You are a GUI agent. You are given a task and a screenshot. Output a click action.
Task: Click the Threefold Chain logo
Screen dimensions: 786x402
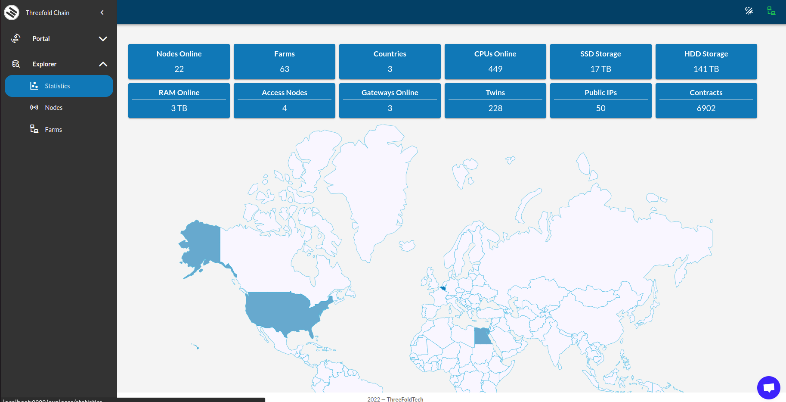coord(12,12)
